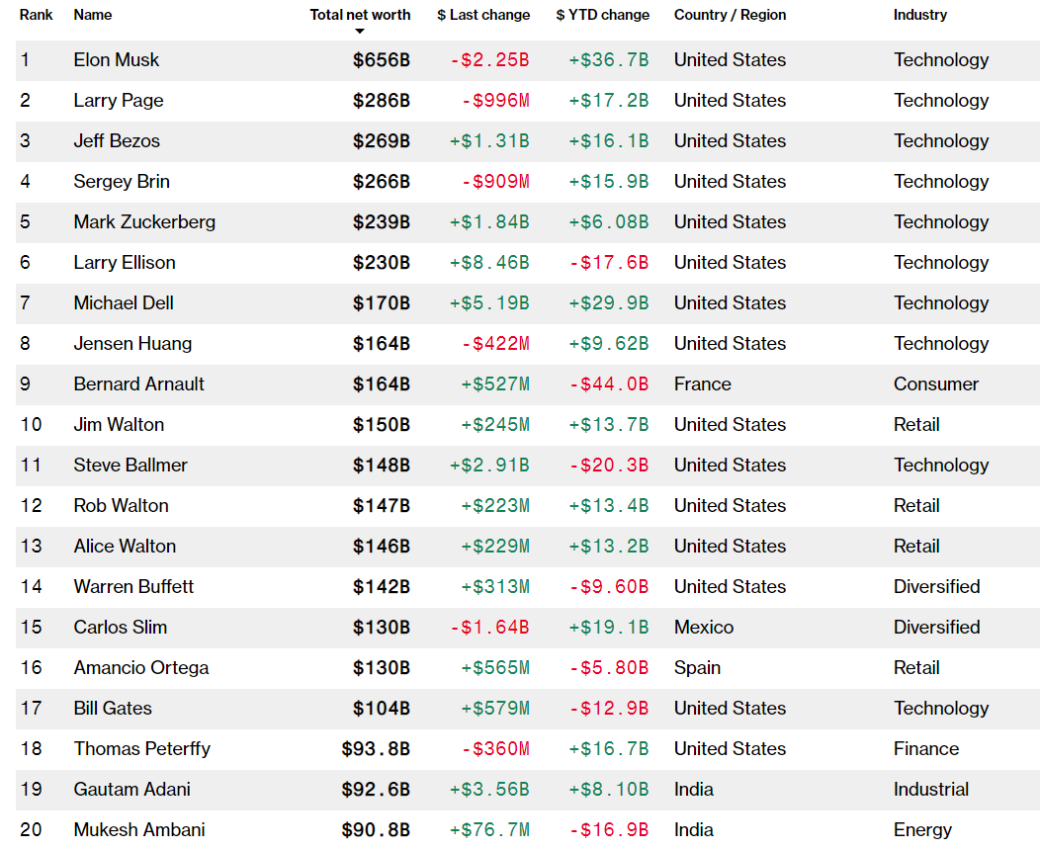
Task: Open Warren Buffett's entry
Action: pos(133,587)
